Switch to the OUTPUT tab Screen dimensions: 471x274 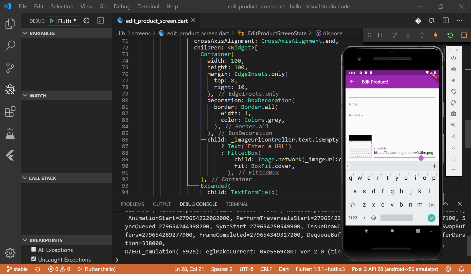[x=162, y=204]
